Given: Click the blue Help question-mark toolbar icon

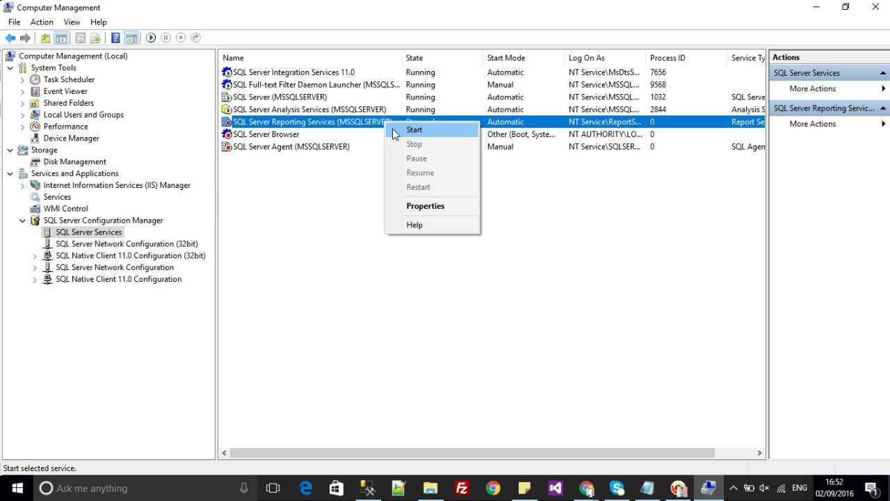Looking at the screenshot, I should pyautogui.click(x=115, y=38).
